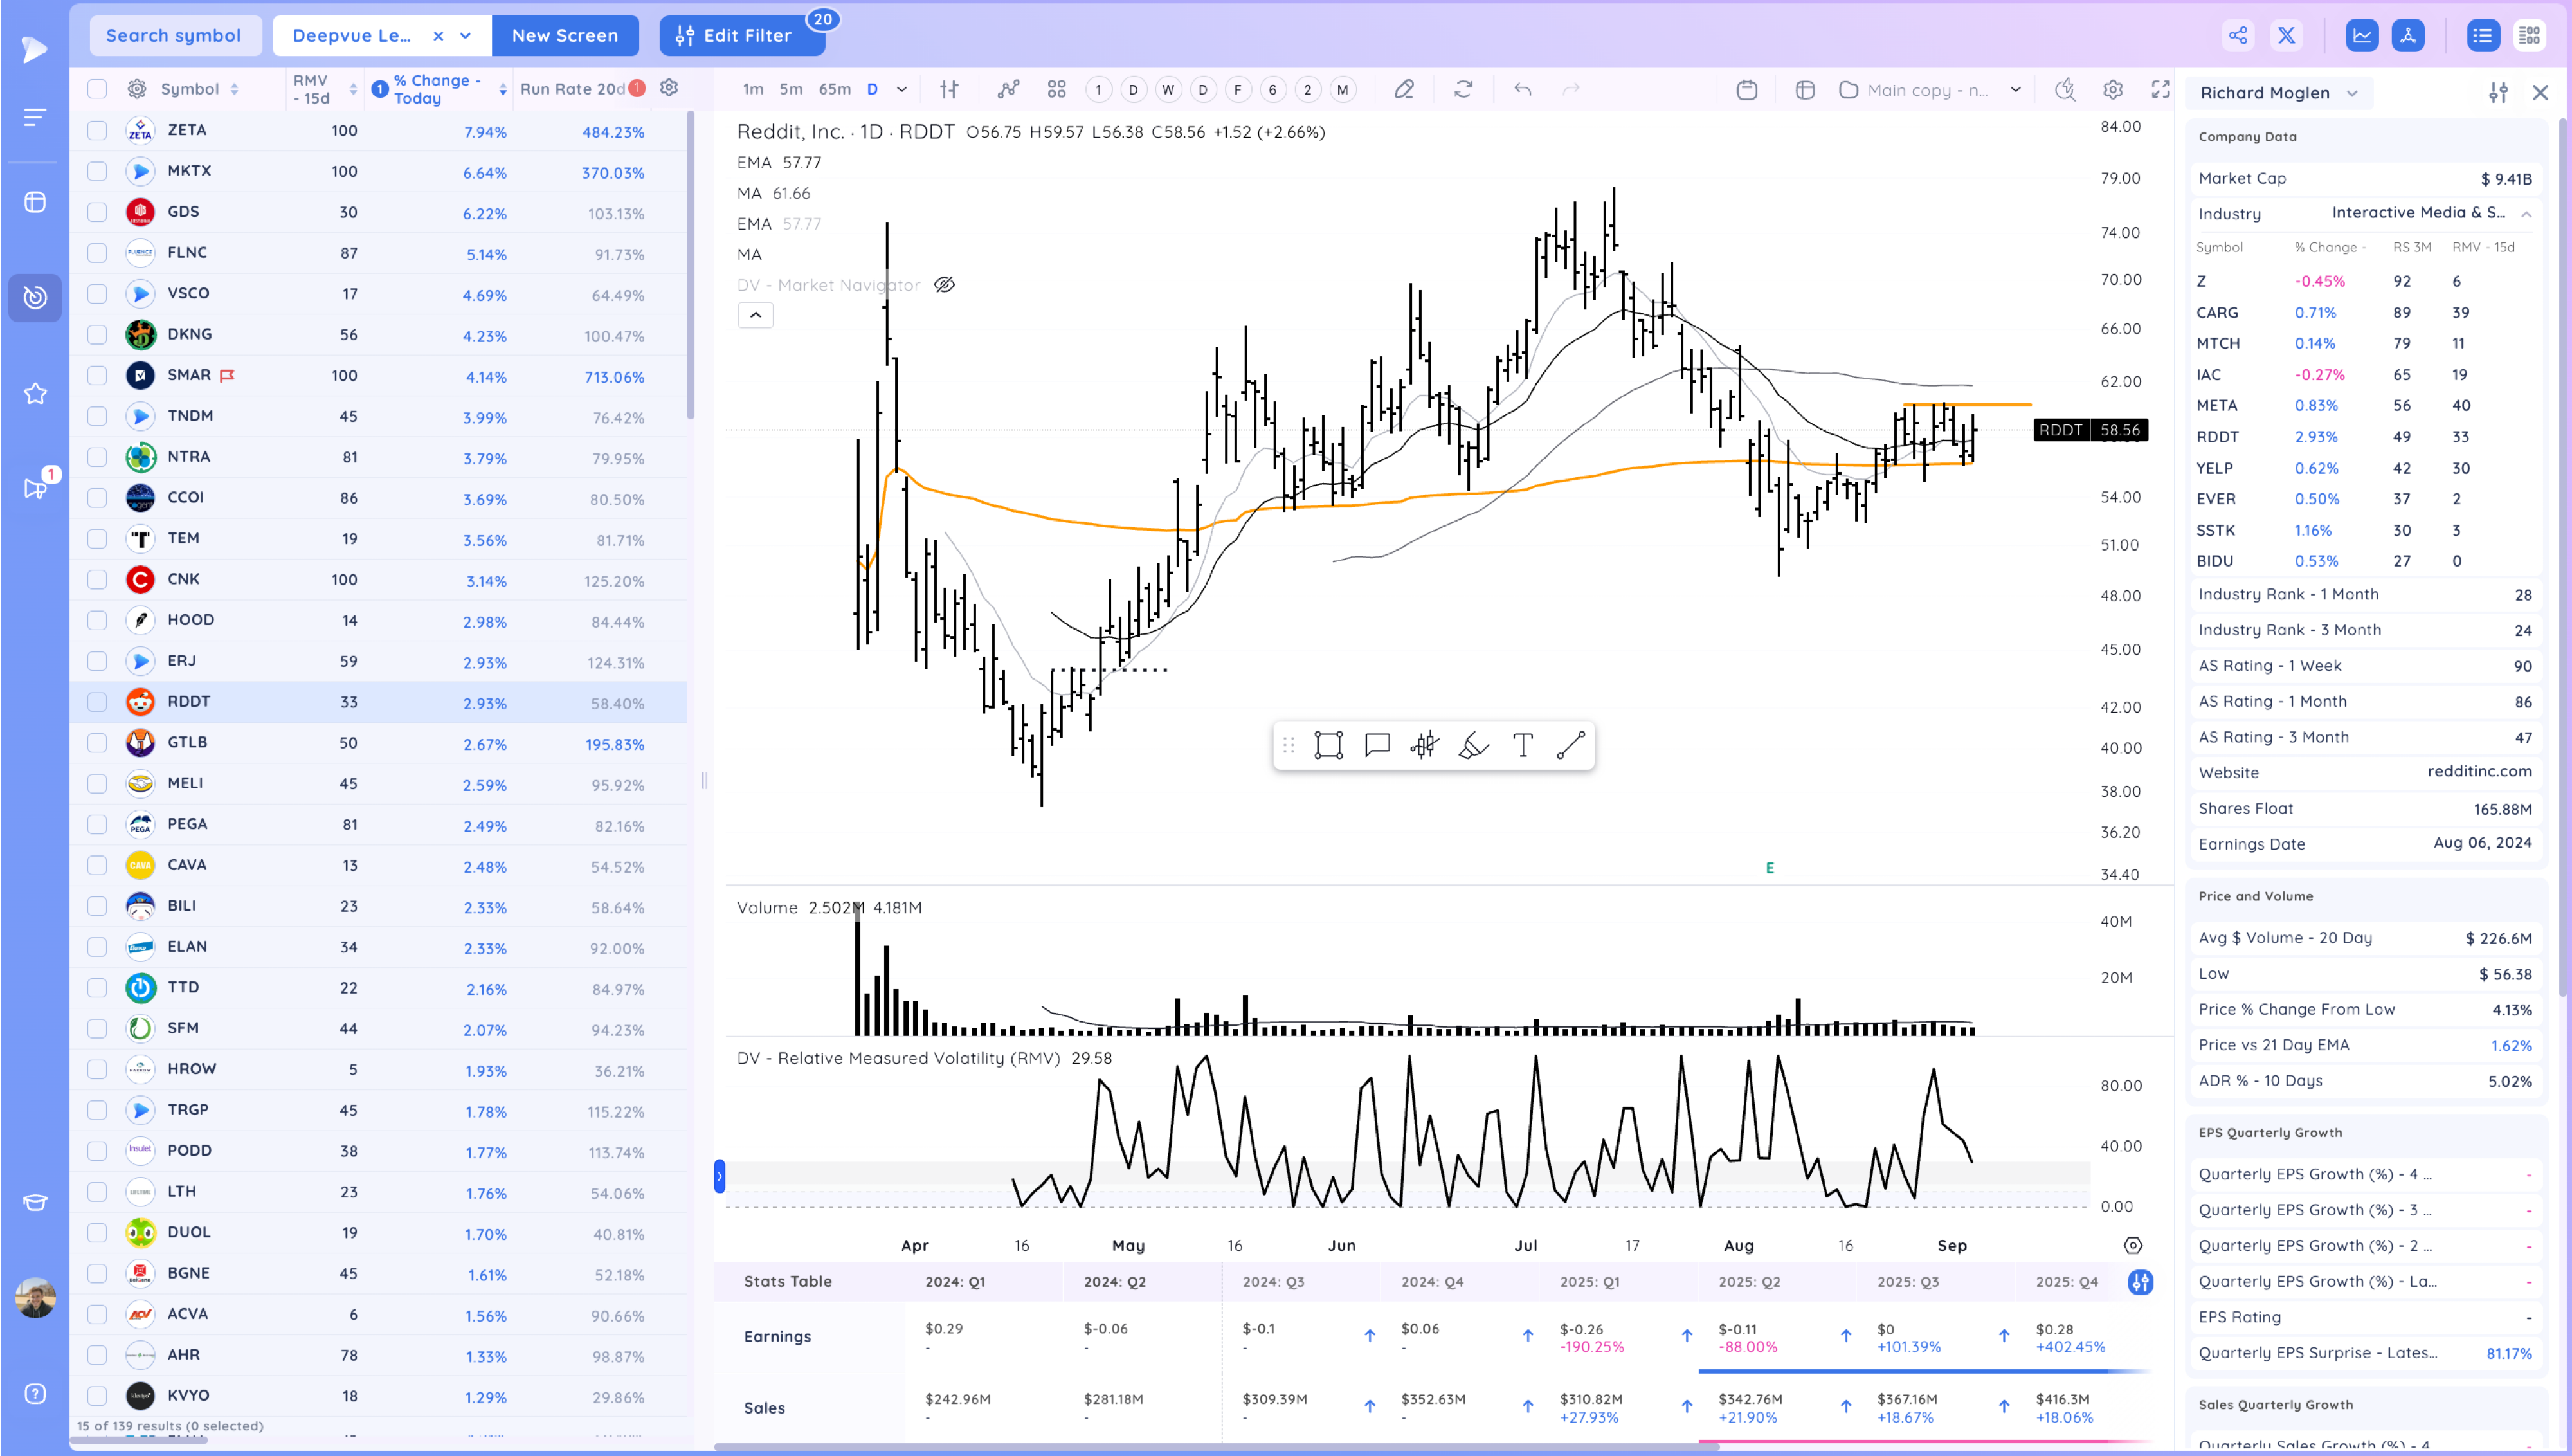This screenshot has width=2572, height=1456.
Task: Open the Richard Moglen panel dropdown
Action: tap(2353, 93)
